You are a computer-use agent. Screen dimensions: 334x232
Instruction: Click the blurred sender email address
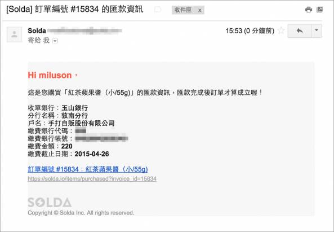(84, 30)
